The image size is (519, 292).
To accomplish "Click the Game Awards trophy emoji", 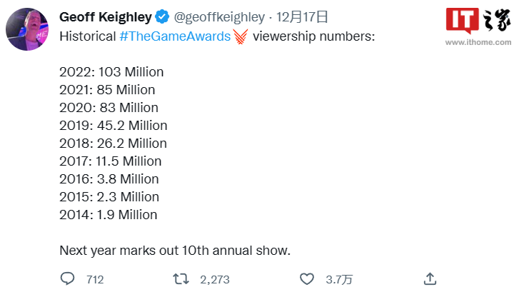I will (x=241, y=36).
